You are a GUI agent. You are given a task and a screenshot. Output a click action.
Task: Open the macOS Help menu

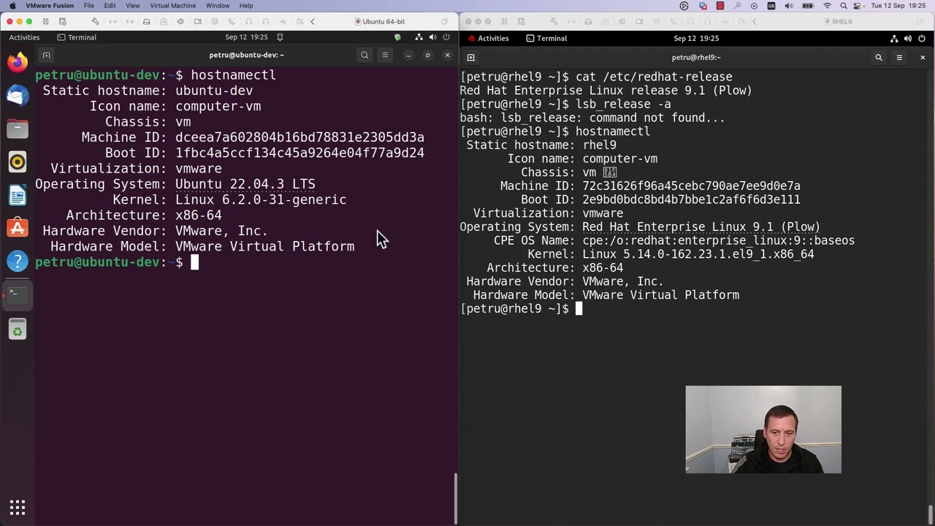pyautogui.click(x=246, y=5)
